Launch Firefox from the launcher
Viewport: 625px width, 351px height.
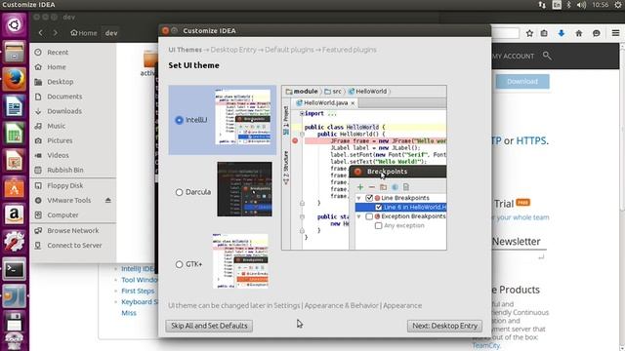click(x=14, y=79)
